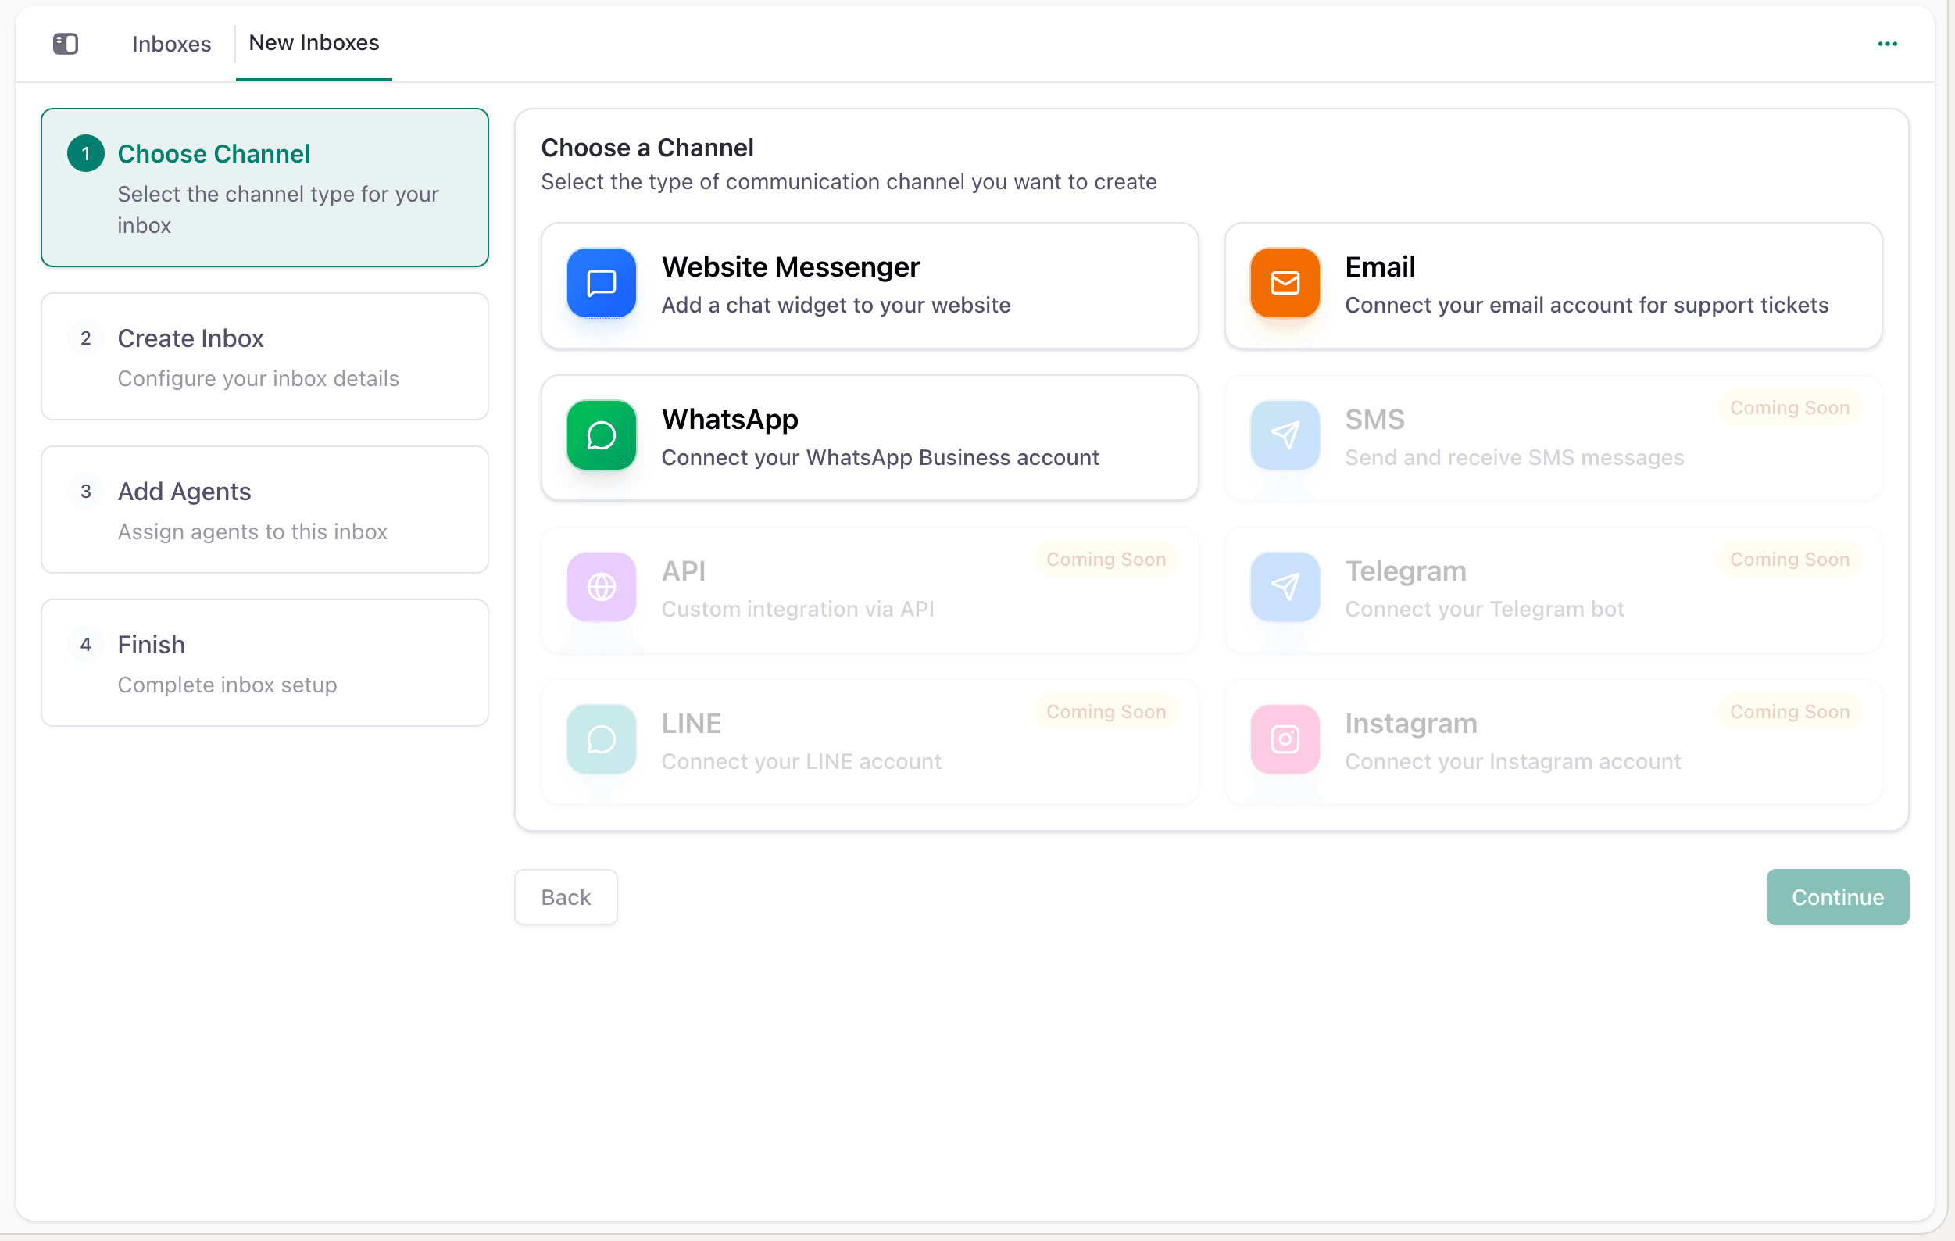The height and width of the screenshot is (1241, 1955).
Task: Click 'Connect your Telegram bot' text
Action: (x=1485, y=609)
